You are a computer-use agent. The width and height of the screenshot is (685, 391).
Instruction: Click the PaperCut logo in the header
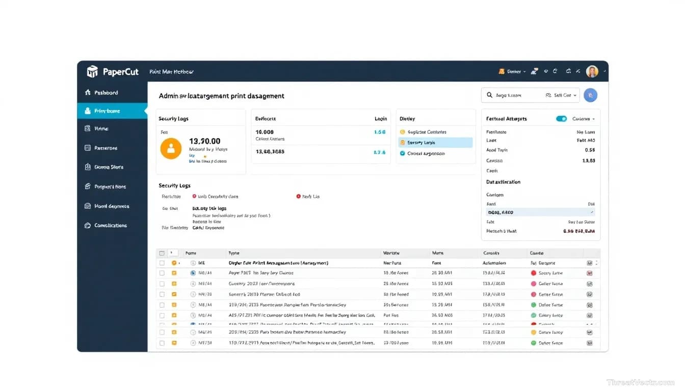(x=113, y=72)
